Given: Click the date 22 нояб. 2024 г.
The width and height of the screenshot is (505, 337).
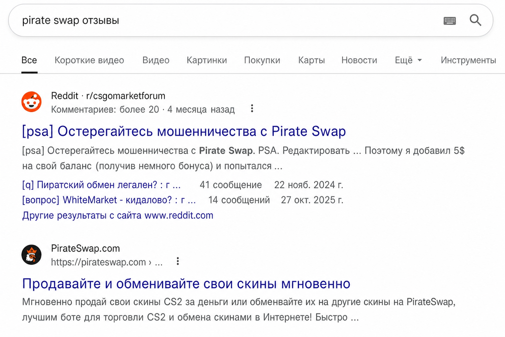Looking at the screenshot, I should pos(309,185).
